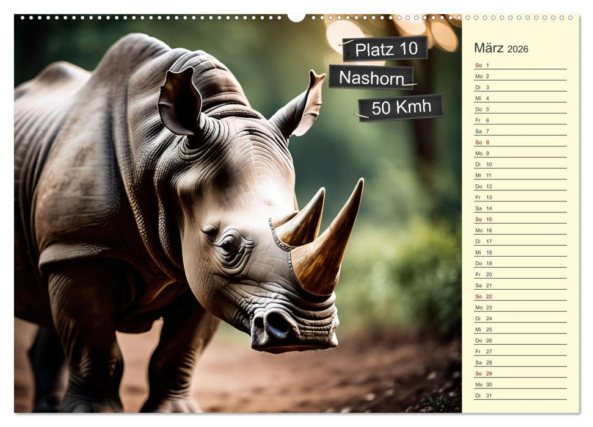Viewport: 593px width, 427px height.
Task: Open the So 29 date entry
Action: (x=482, y=373)
